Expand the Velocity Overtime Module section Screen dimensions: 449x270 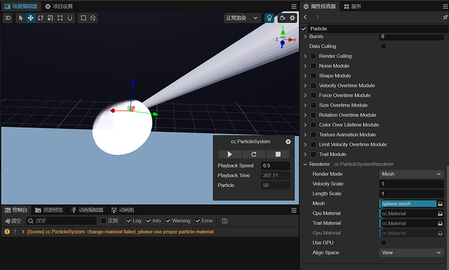[305, 86]
